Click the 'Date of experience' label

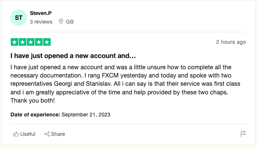(35, 115)
